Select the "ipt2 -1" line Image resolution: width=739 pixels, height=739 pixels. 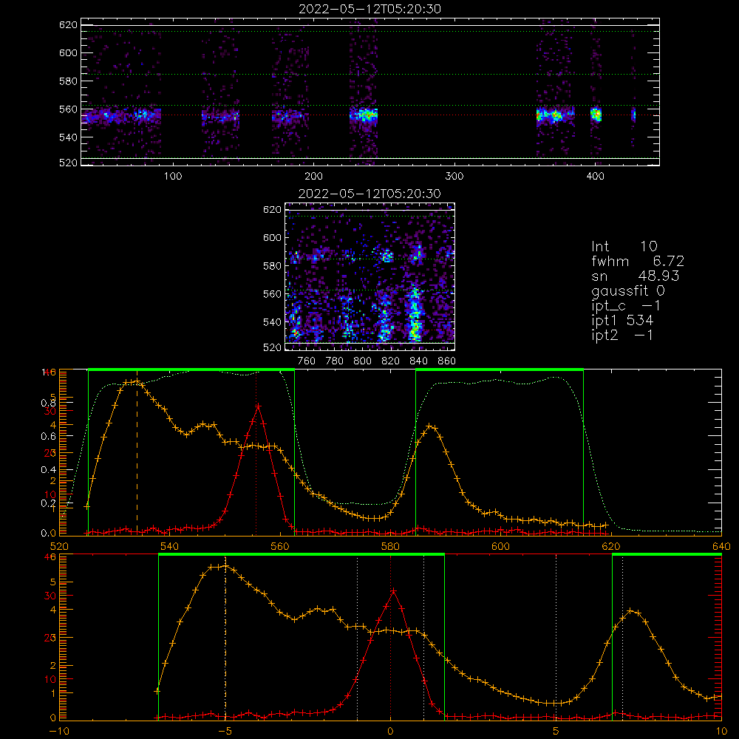[622, 335]
